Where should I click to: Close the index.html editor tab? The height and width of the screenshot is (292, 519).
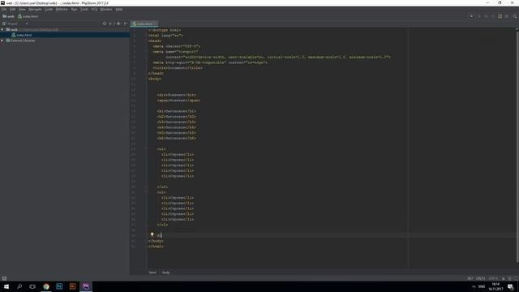tap(155, 24)
